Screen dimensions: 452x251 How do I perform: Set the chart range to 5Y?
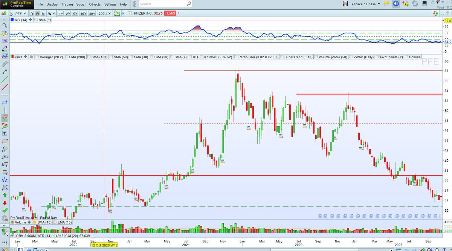(75, 14)
